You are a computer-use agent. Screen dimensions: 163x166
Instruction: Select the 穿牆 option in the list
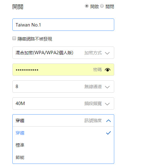[x=63, y=133]
